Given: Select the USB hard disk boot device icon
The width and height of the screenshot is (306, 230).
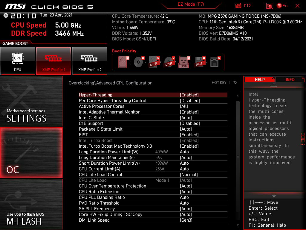Looking at the screenshot, I should (154, 62).
